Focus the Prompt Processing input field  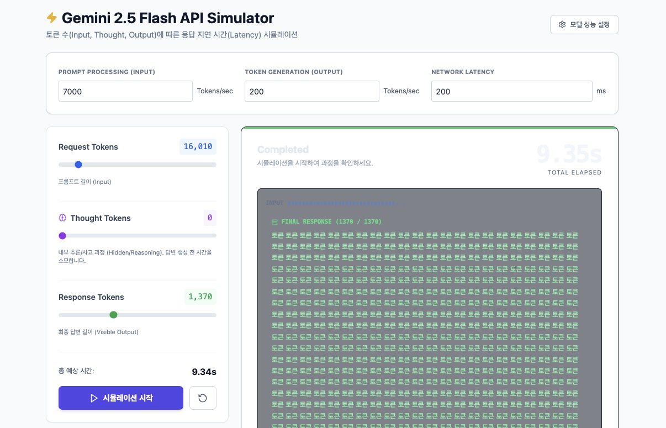tap(125, 91)
